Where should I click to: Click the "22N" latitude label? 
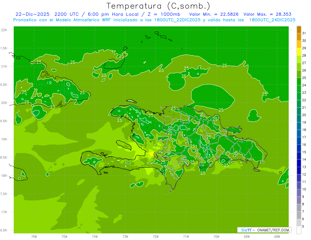click(4, 30)
